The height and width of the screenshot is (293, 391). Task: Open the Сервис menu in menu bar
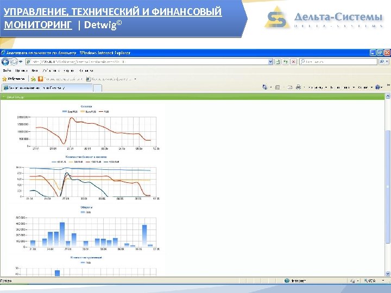(x=69, y=71)
